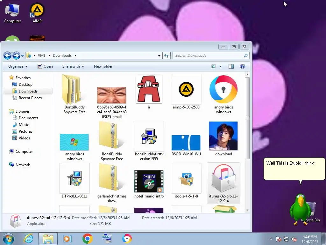Click the file list scroll down arrow
Screen dimensions: 326x245
[x=247, y=210]
